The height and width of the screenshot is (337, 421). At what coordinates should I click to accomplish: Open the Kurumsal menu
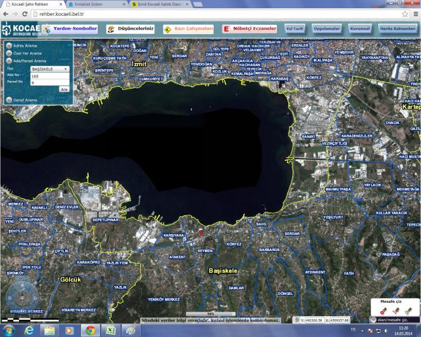click(x=360, y=29)
